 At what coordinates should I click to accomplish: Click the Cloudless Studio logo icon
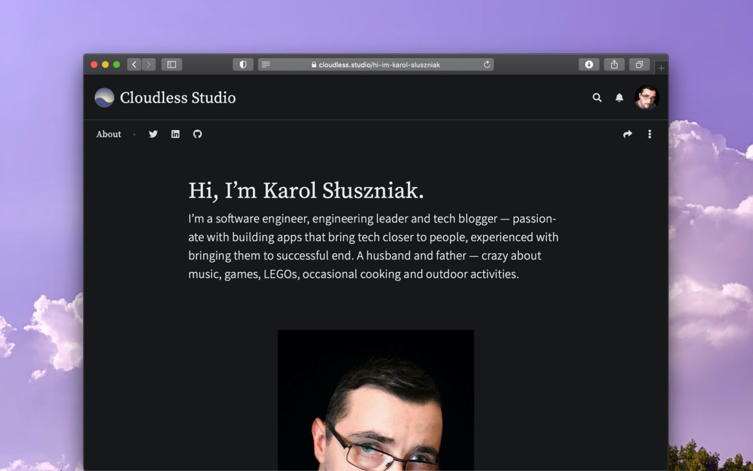pos(105,98)
